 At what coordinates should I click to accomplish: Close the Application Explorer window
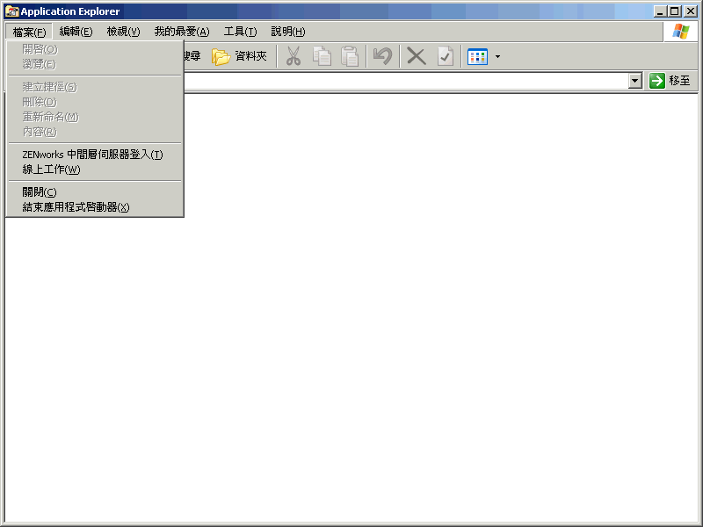(x=691, y=11)
